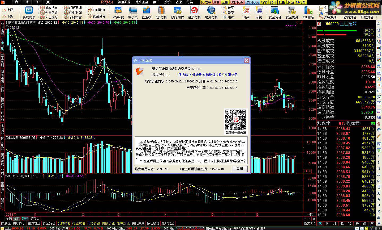Open the 深度数据 menu

(124, 2)
